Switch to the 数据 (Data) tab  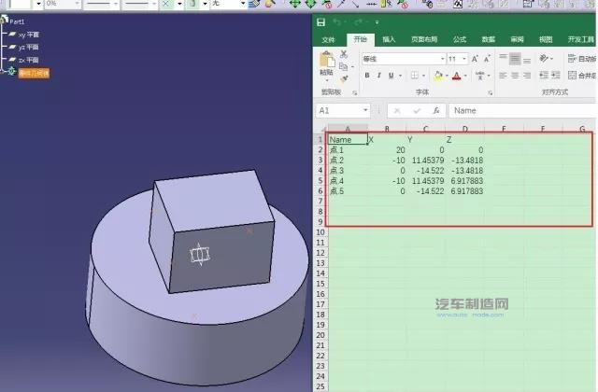(x=488, y=39)
